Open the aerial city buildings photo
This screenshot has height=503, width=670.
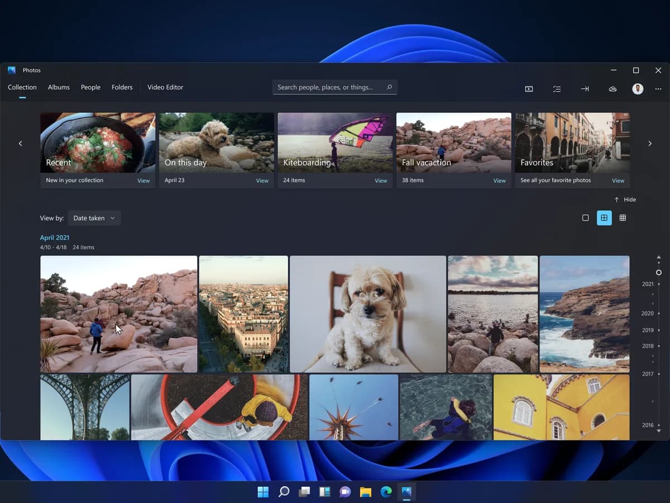pos(243,314)
